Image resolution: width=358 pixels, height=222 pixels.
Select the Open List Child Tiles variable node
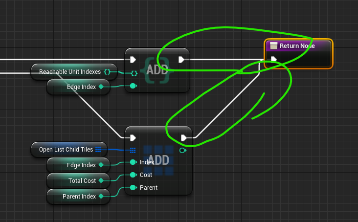[x=69, y=150]
